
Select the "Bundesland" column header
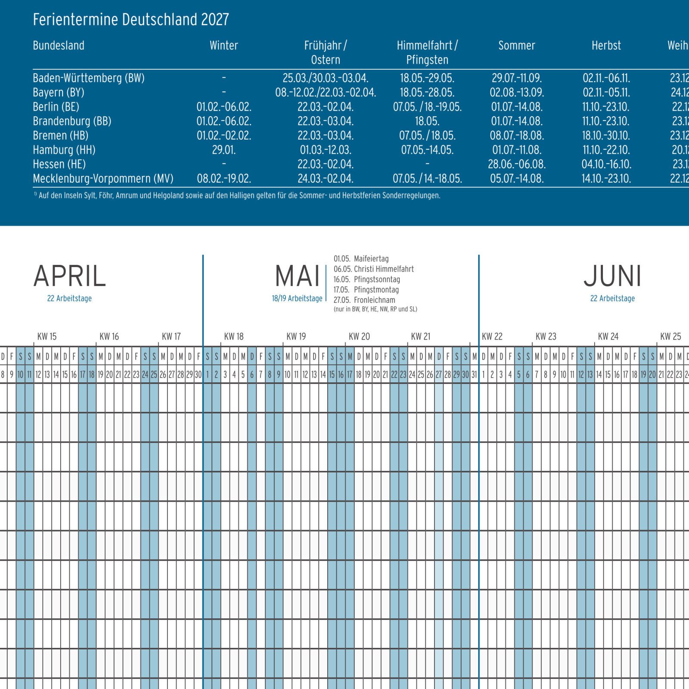coord(59,46)
